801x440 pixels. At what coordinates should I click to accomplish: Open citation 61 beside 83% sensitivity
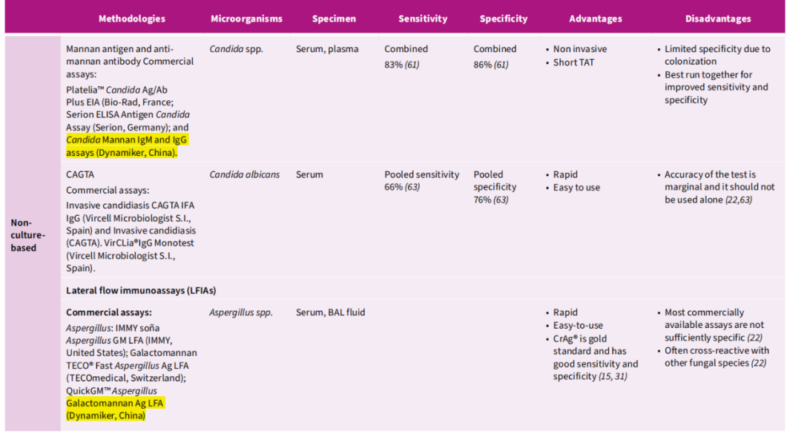tap(412, 65)
